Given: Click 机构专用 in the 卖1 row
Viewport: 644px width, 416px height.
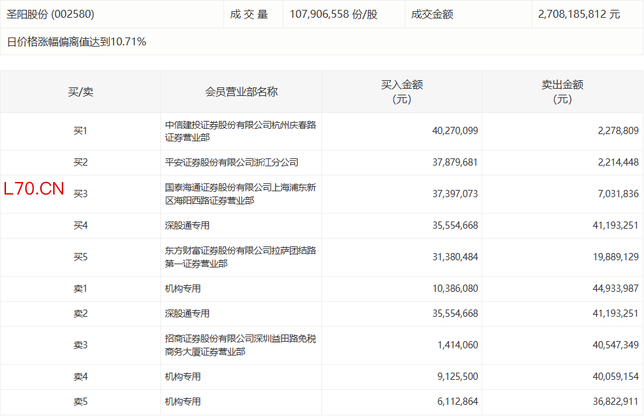Looking at the screenshot, I should 183,289.
